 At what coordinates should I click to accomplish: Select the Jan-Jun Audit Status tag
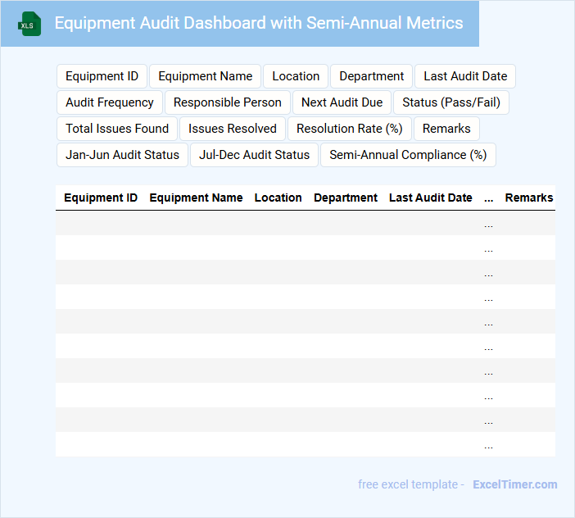point(122,155)
